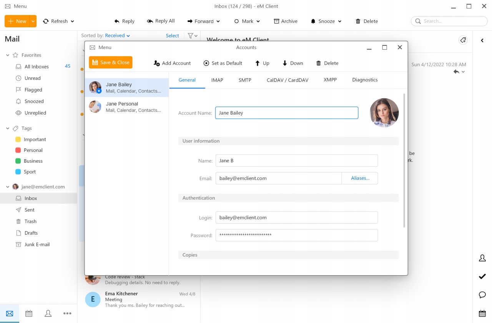Click into the Account Name field
The image size is (492, 323).
(x=286, y=113)
